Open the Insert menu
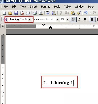Image resolution: width=98 pixels, height=104 pixels. [34, 7]
